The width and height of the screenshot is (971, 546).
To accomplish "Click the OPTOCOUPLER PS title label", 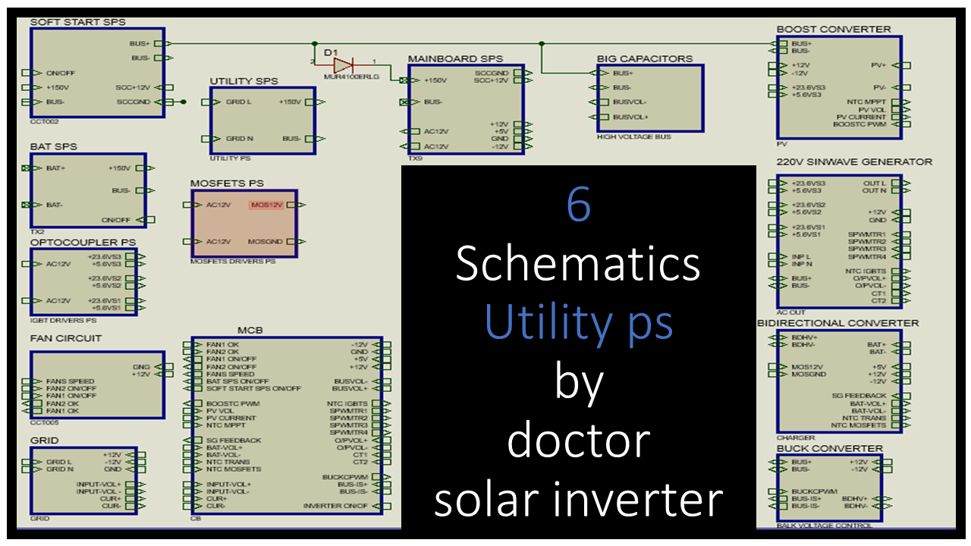I will [x=83, y=242].
